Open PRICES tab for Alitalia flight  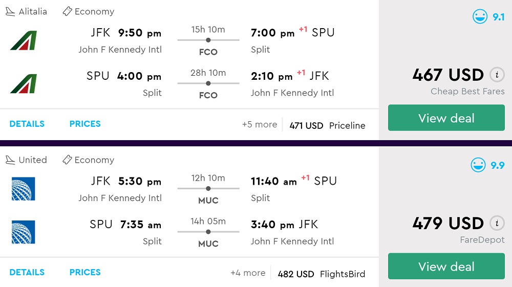85,124
